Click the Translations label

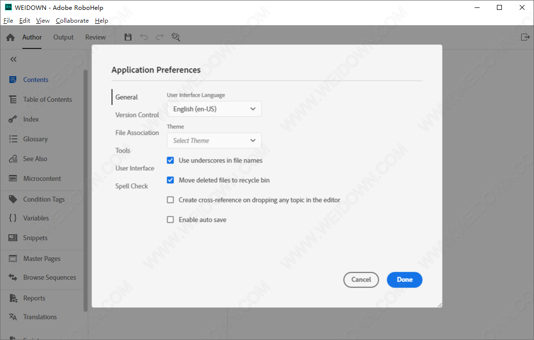pos(40,317)
